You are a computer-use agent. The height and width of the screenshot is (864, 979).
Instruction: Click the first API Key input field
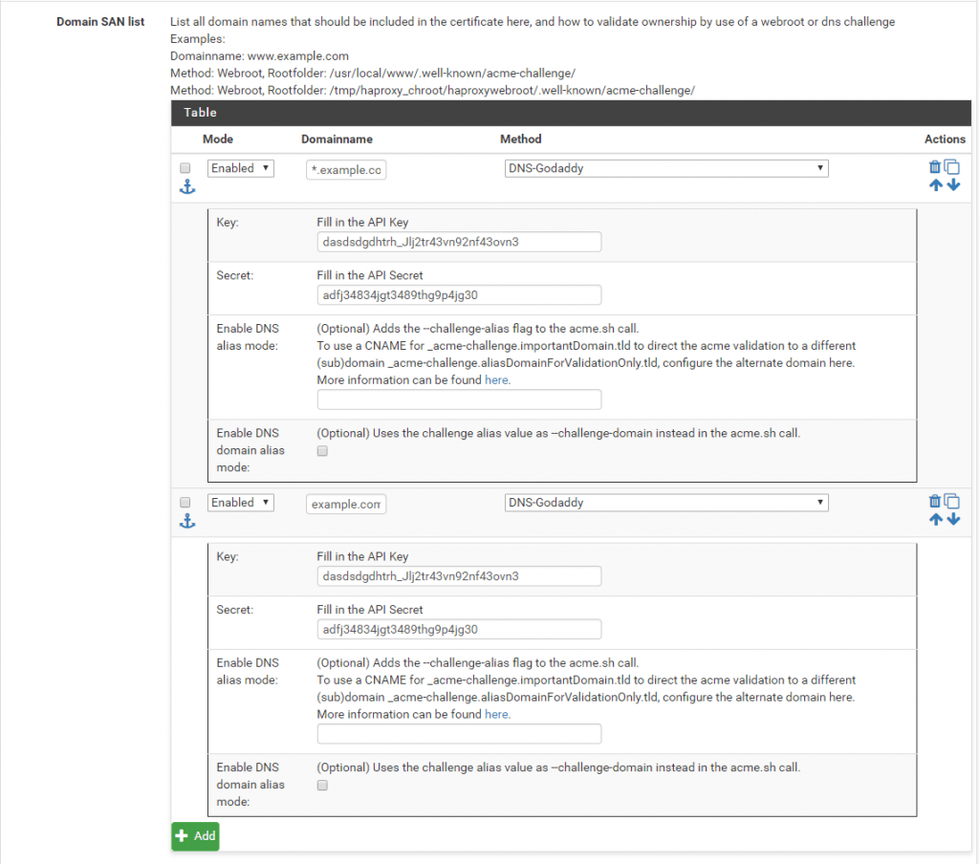pos(459,242)
